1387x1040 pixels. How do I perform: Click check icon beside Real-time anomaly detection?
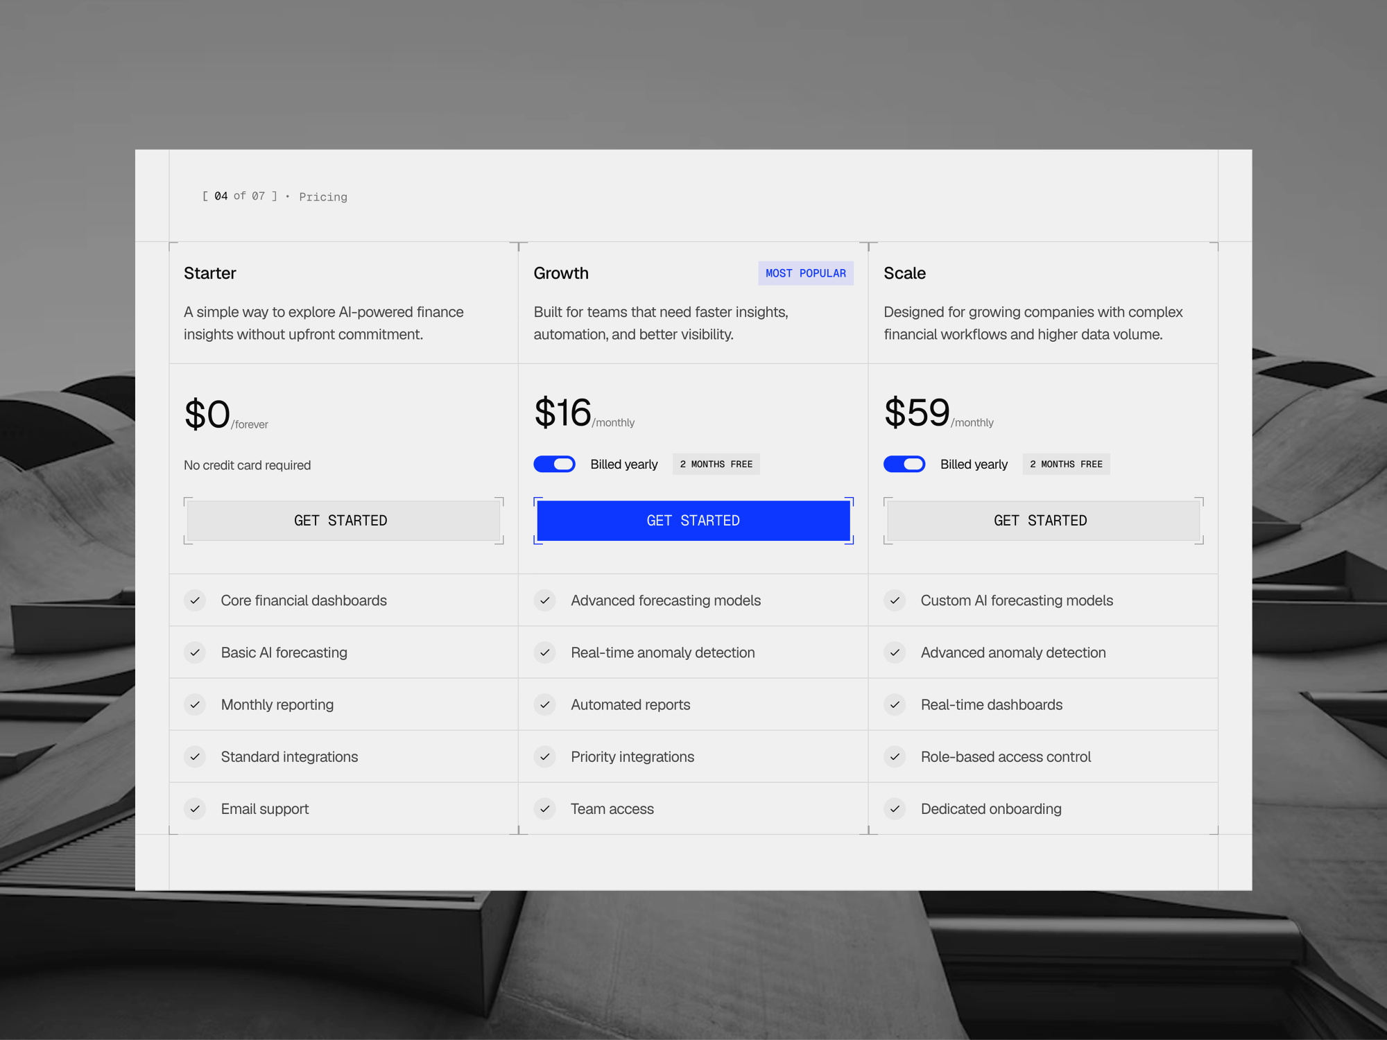tap(545, 652)
